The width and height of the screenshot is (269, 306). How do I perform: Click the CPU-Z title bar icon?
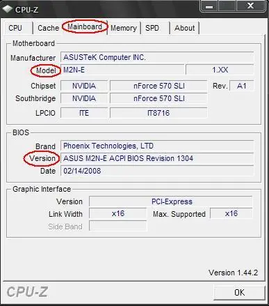(8, 9)
